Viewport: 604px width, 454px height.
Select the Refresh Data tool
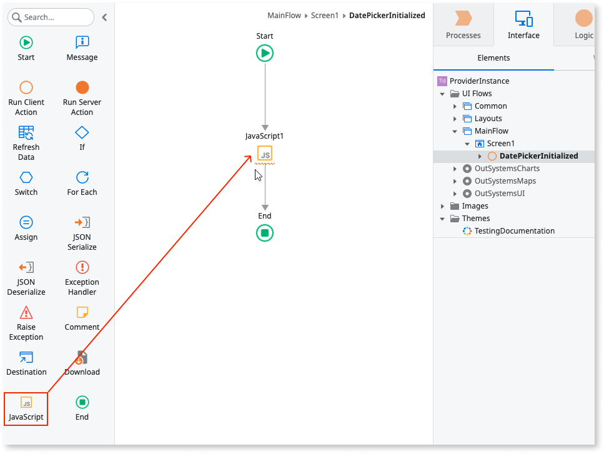point(26,139)
